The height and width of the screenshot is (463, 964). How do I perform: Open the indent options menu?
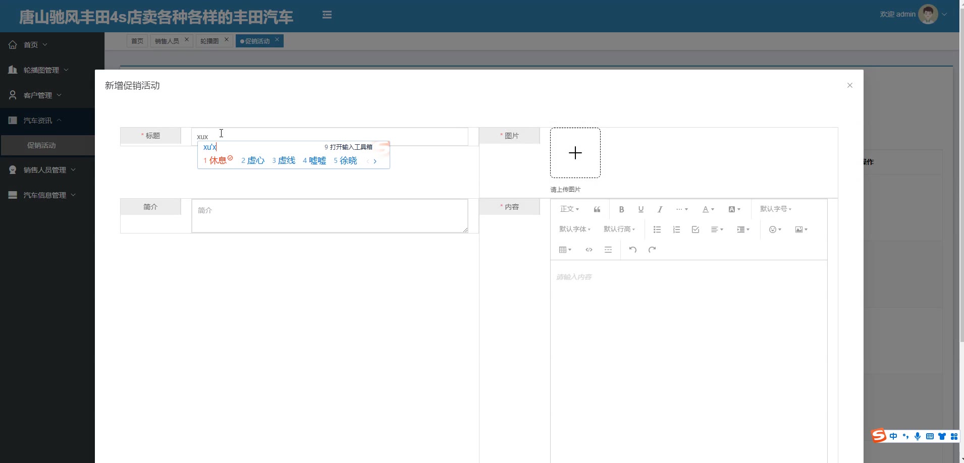[x=743, y=229]
